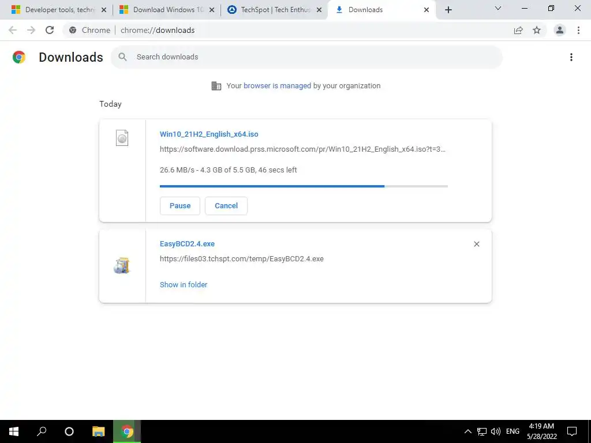Click 'browser is managed' link
Viewport: 591px width, 443px height.
(x=278, y=86)
